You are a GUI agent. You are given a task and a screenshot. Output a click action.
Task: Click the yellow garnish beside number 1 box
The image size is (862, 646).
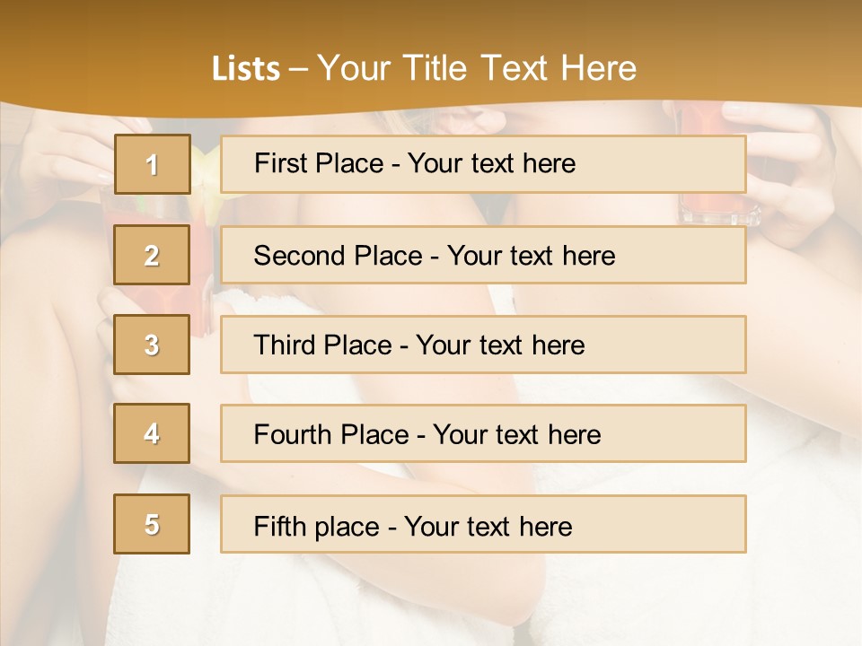click(205, 169)
